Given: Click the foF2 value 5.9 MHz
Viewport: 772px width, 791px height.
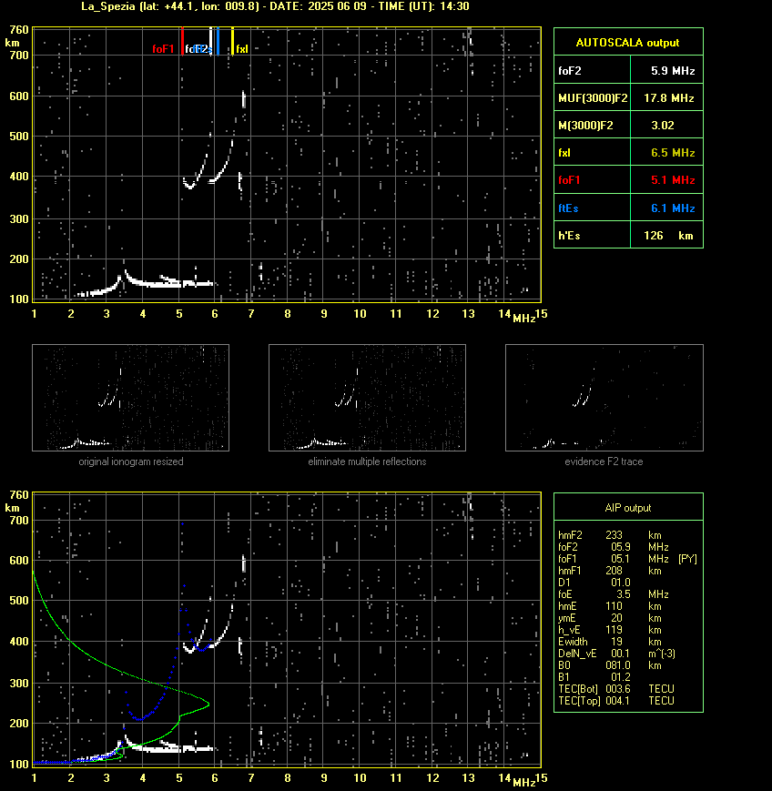Looking at the screenshot, I should point(673,71).
